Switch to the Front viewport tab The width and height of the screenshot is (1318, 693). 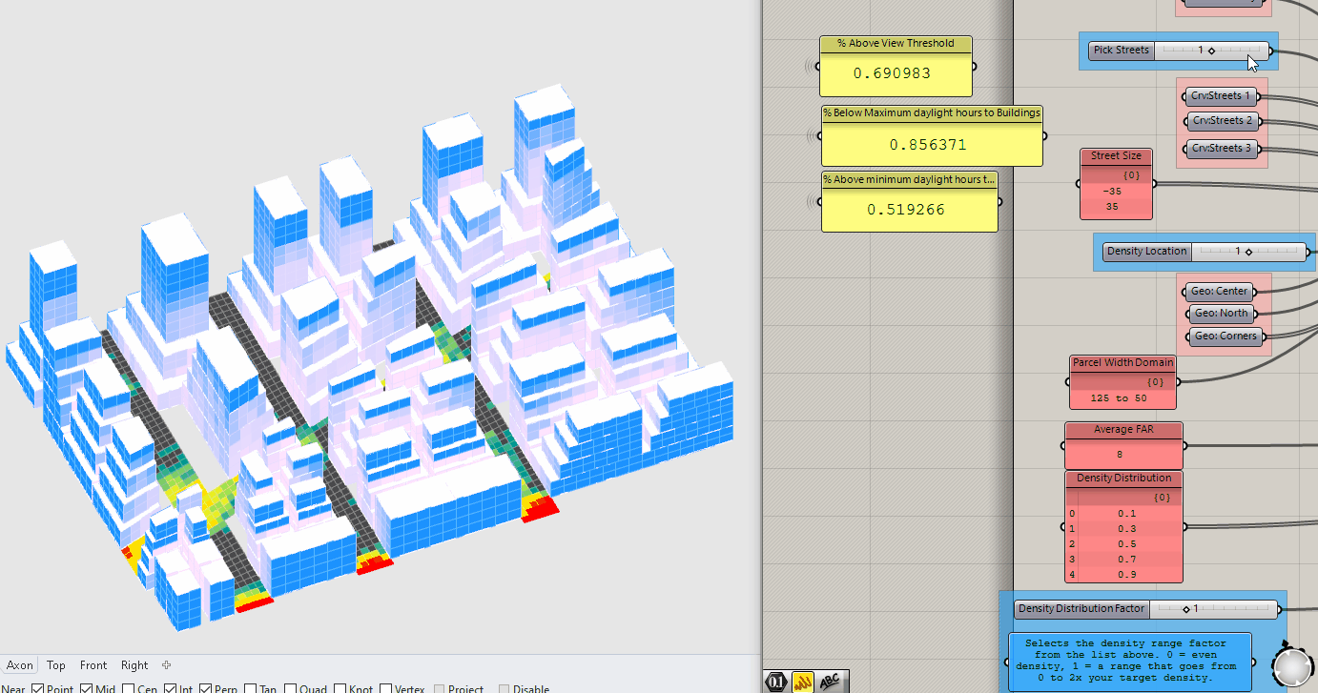93,665
